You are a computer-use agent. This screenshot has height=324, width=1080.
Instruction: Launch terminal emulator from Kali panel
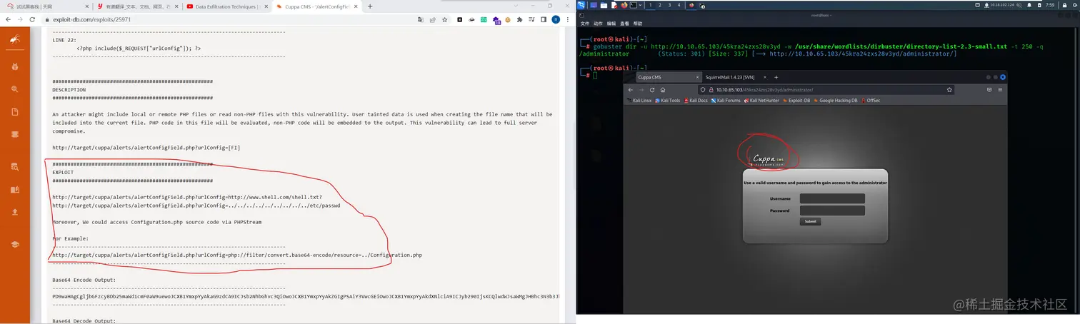pyautogui.click(x=633, y=5)
